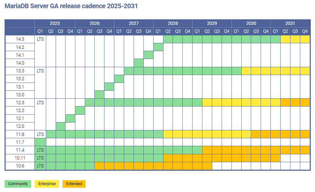
Task: Select the single green cell in the 14.0 row
Action: point(139,63)
